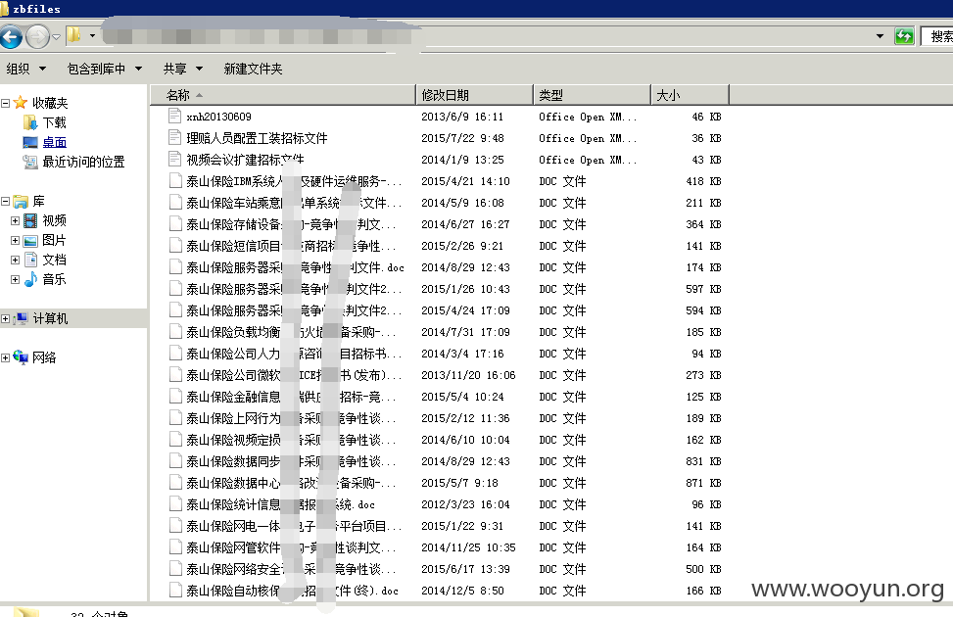Screen dimensions: 953x617
Task: Open 最近访问的位置 in favorites
Action: point(83,162)
